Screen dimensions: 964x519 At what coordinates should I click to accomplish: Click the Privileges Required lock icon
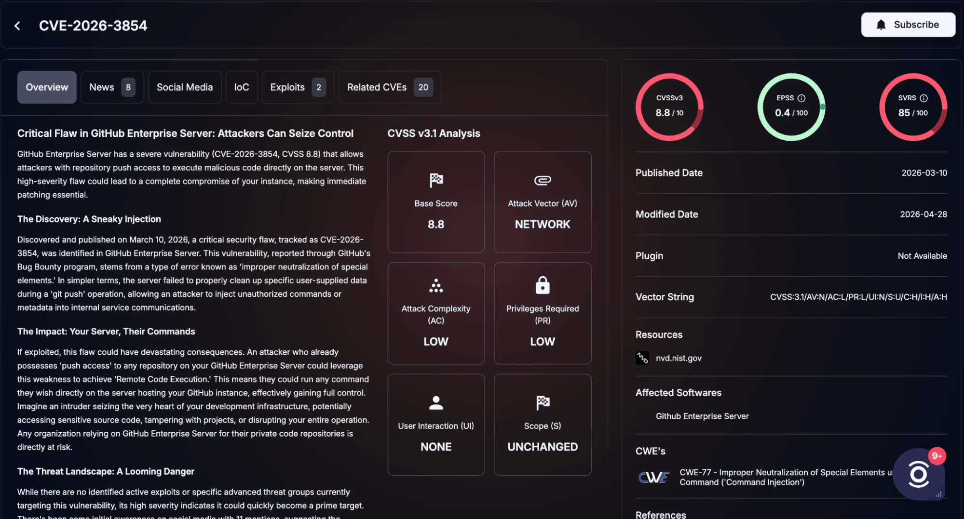[543, 285]
